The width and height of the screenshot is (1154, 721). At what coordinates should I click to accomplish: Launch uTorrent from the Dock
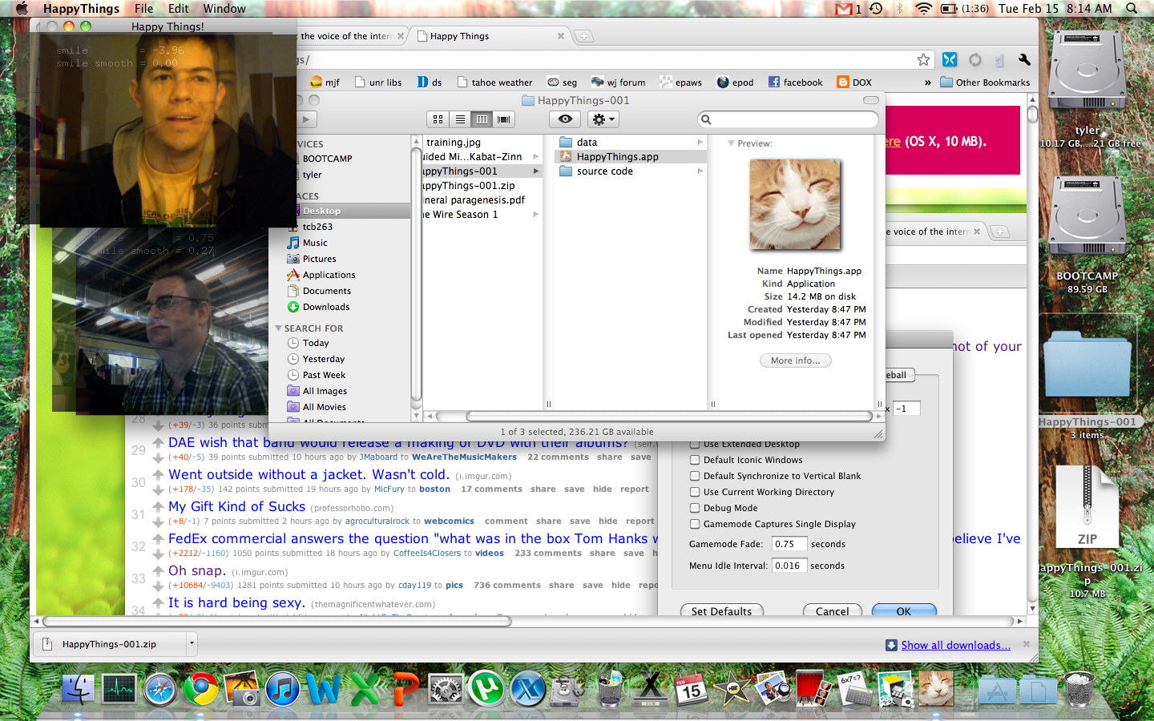click(x=486, y=689)
